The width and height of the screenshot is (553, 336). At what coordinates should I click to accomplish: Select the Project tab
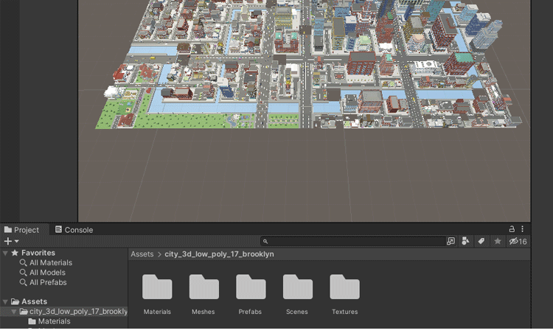[x=22, y=230]
